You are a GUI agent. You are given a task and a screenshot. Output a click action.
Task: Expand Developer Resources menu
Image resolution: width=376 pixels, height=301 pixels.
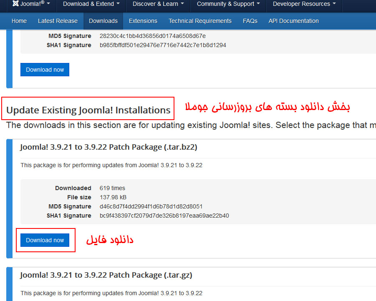pos(304,4)
